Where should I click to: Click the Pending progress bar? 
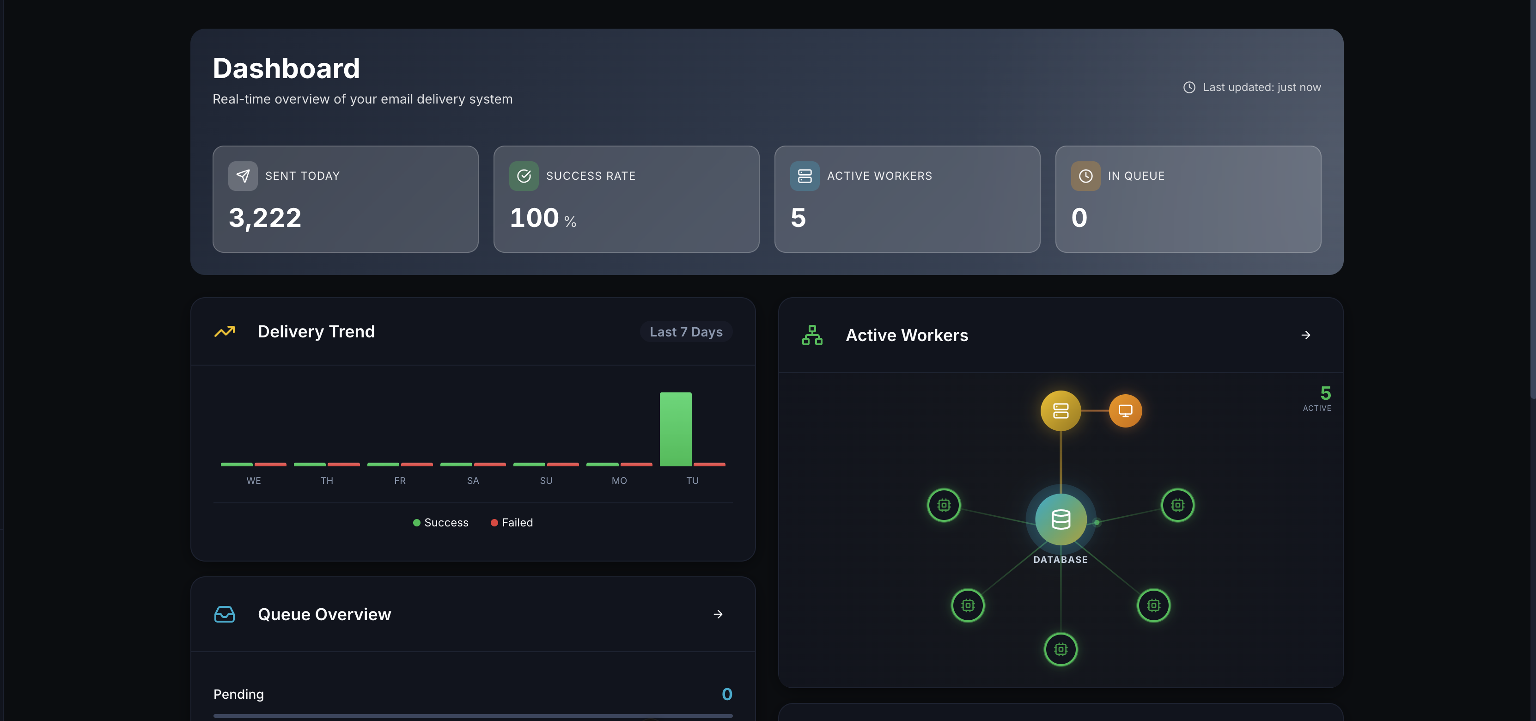[x=472, y=715]
